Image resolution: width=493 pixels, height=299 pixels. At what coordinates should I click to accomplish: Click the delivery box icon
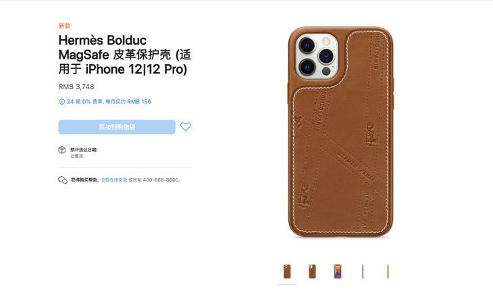[62, 150]
